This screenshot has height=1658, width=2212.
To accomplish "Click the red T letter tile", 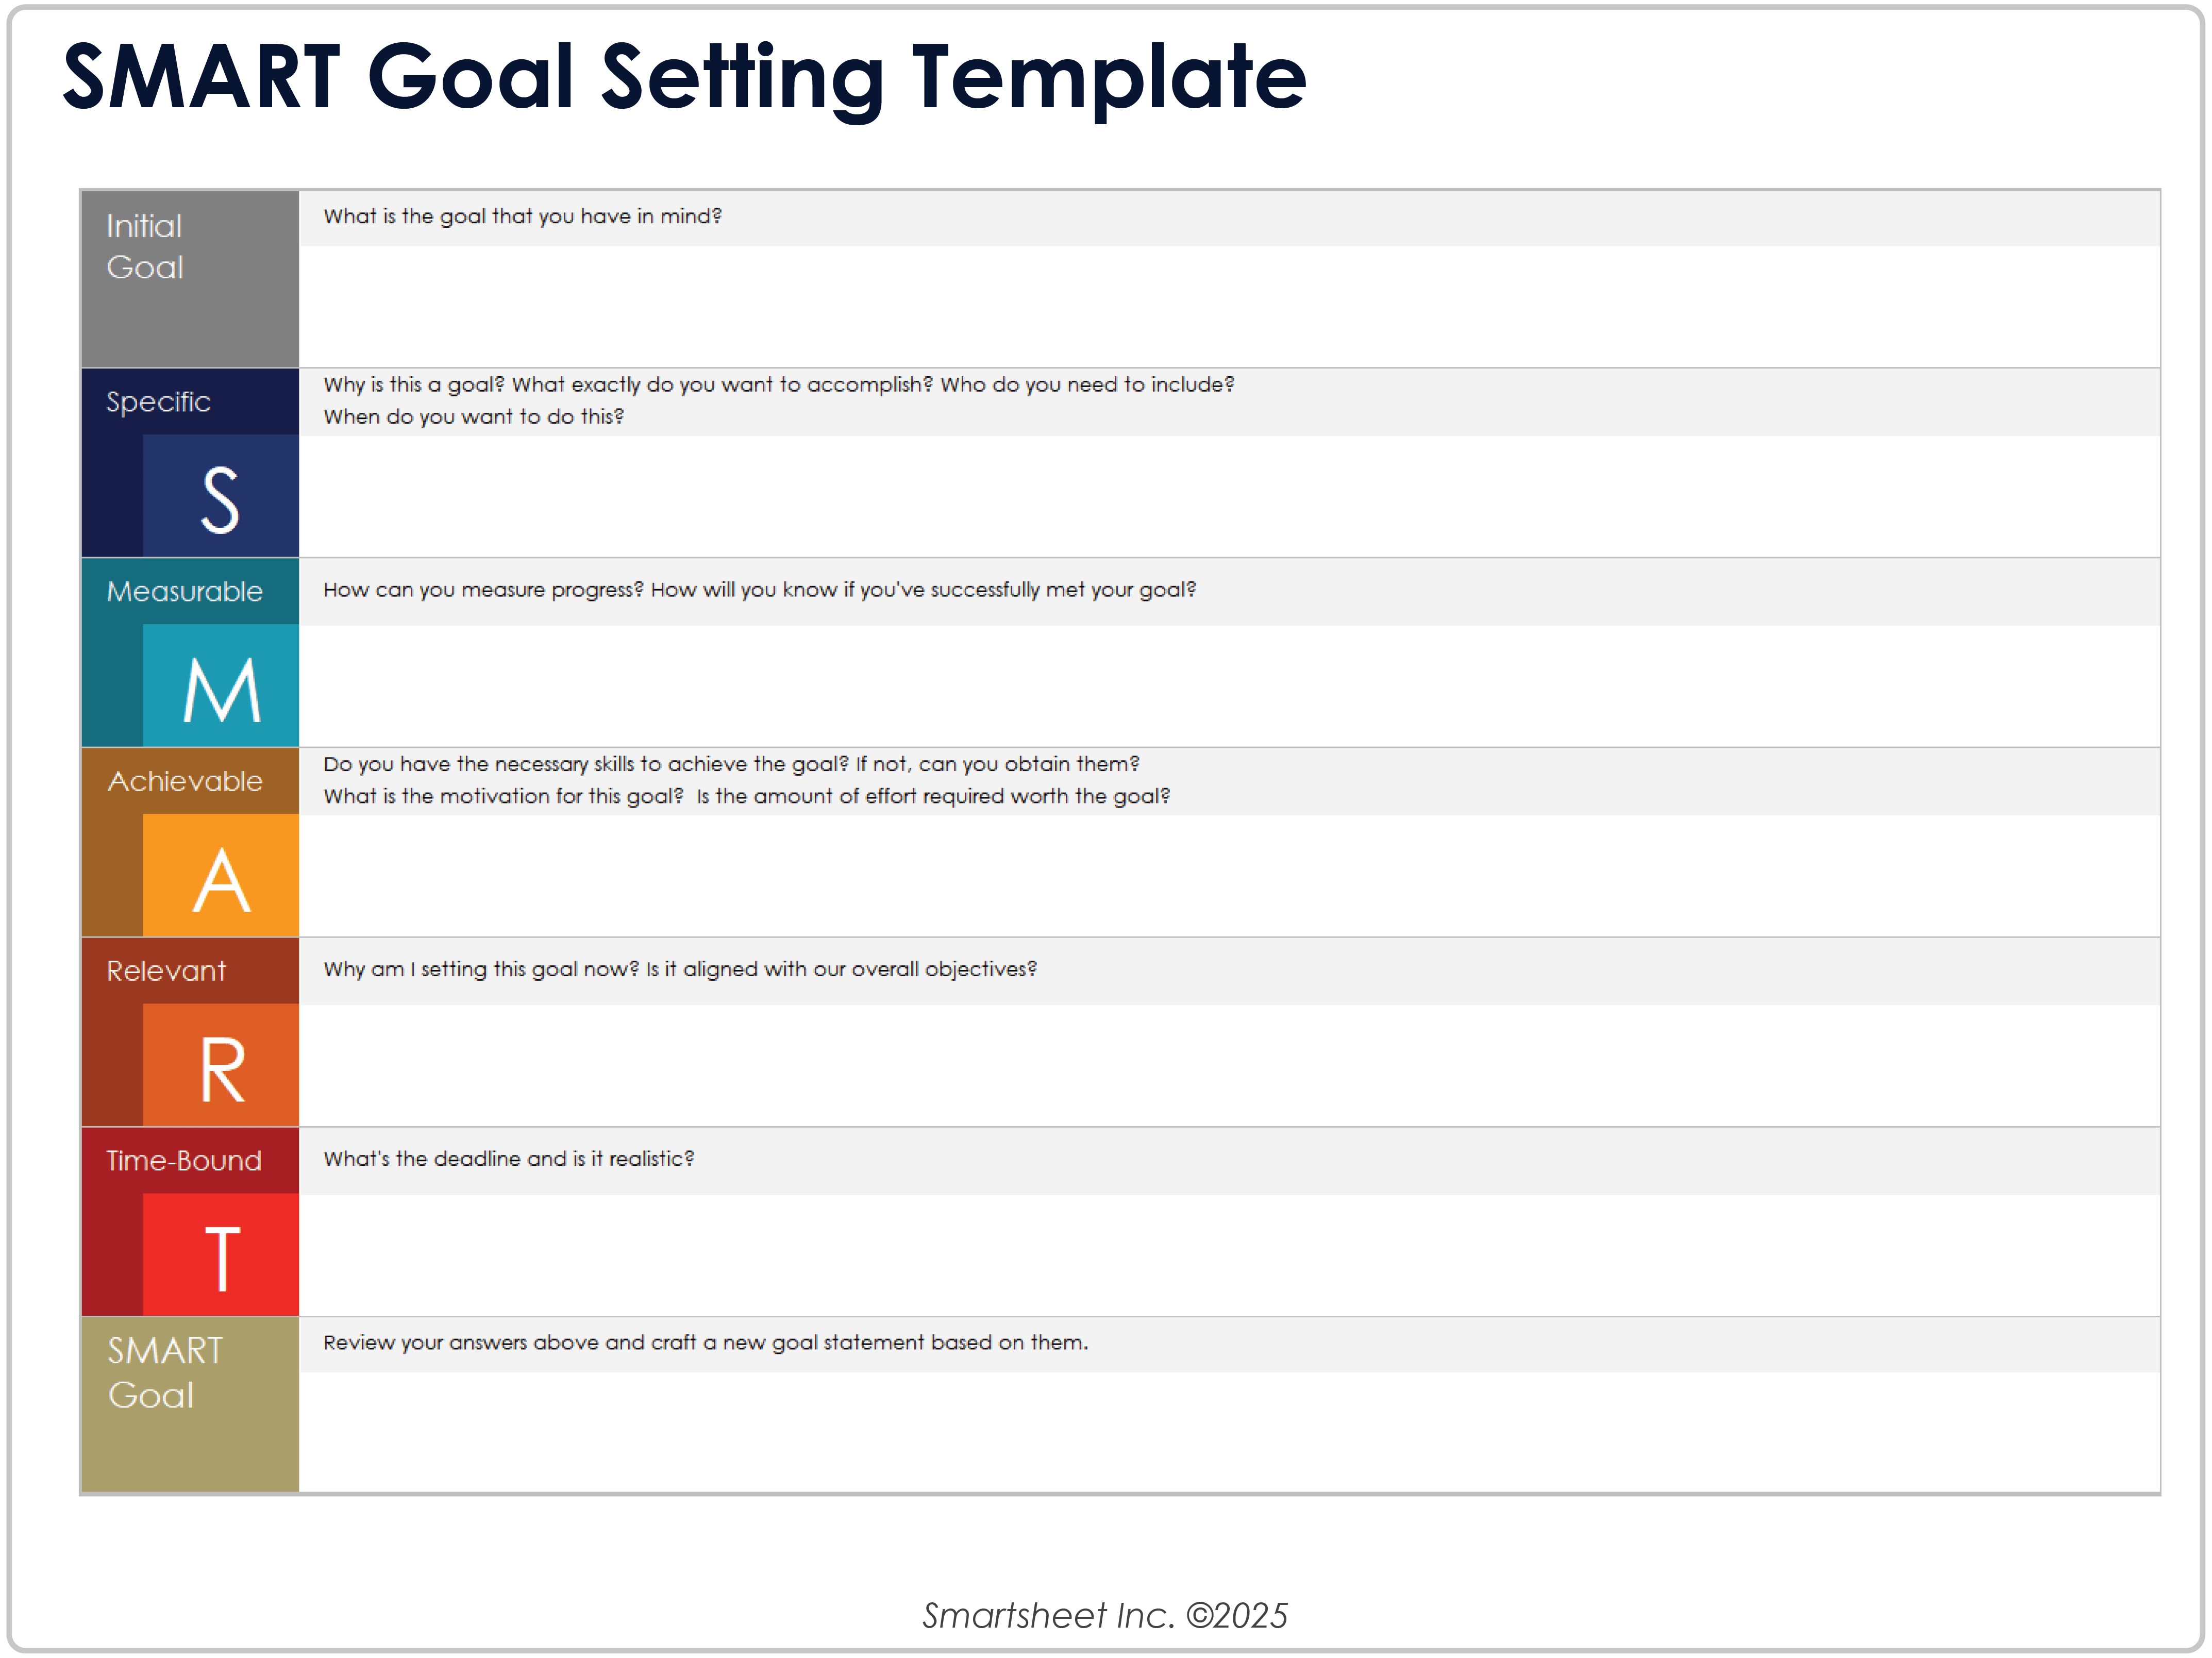I will (x=220, y=1256).
